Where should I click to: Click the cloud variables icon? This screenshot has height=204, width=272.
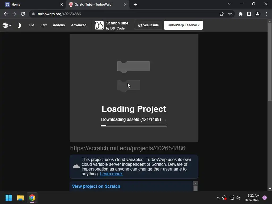76,167
